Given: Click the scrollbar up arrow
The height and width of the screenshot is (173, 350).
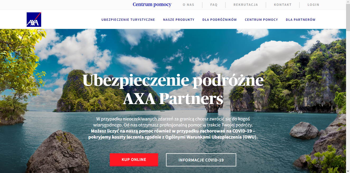Looking at the screenshot, I should point(348,2).
